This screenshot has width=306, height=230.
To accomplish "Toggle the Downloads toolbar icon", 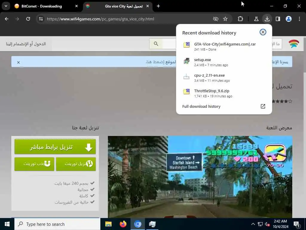I will click(x=267, y=19).
